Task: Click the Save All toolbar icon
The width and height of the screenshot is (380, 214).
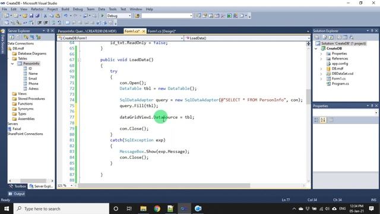Action: (37, 16)
